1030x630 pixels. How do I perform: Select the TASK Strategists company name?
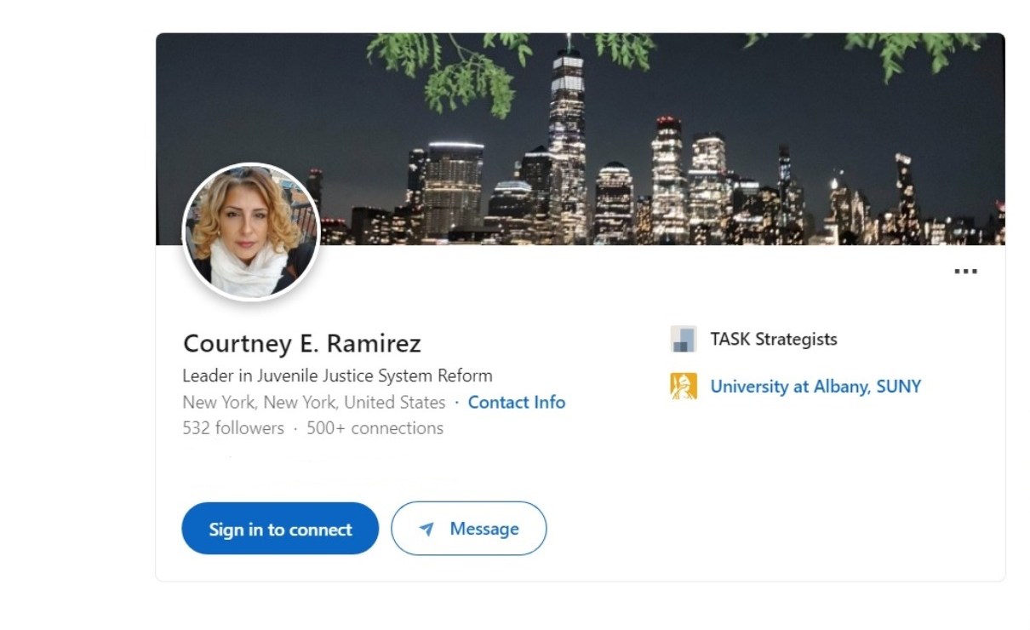tap(774, 339)
